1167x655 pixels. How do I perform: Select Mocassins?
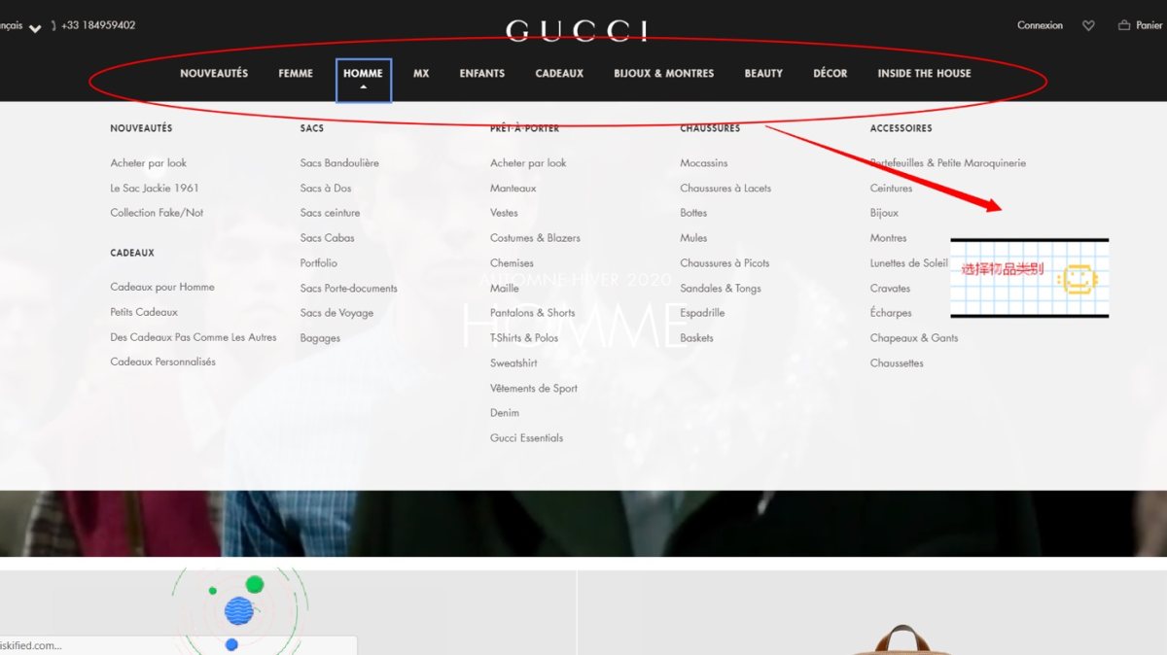(704, 163)
